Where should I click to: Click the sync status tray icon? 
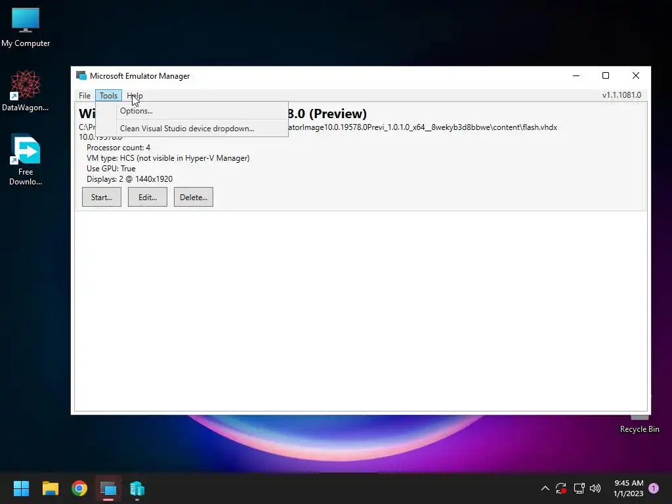point(561,488)
